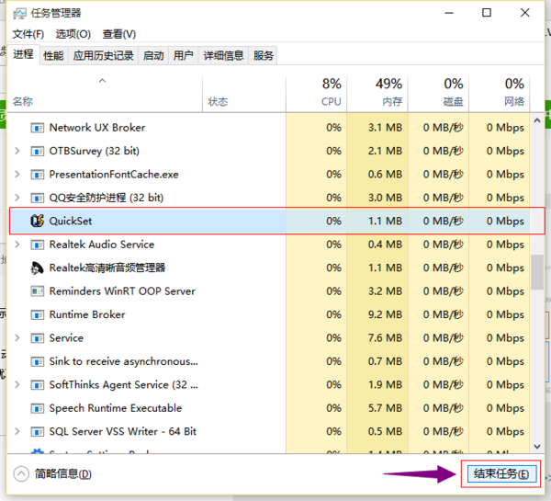Expand the Service process group
Viewport: 551px width, 501px height.
[17, 337]
